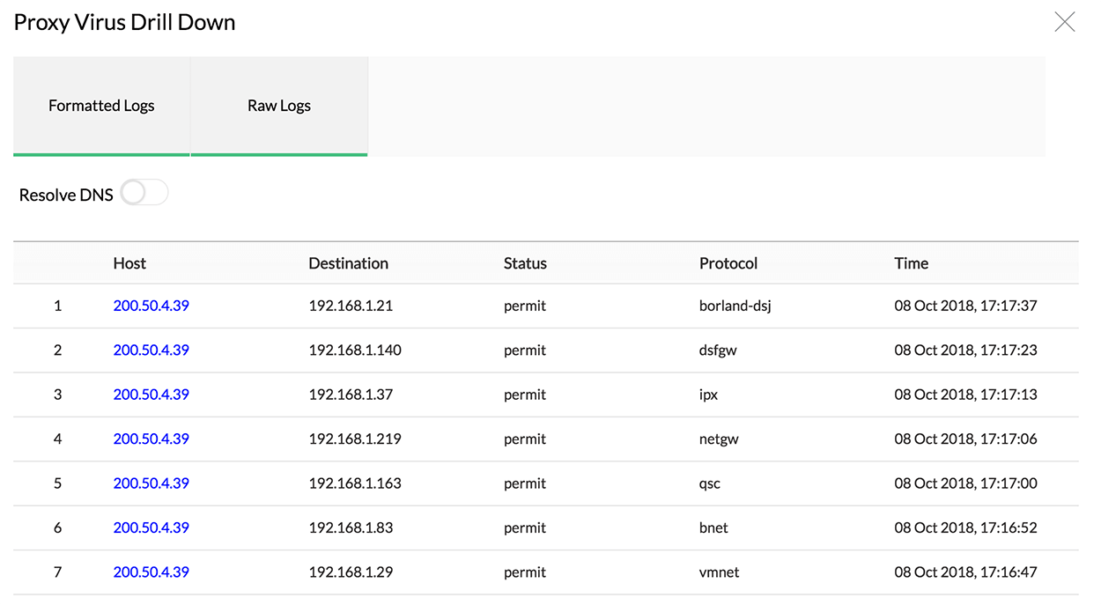Enable the Resolve DNS toggle

coord(143,192)
